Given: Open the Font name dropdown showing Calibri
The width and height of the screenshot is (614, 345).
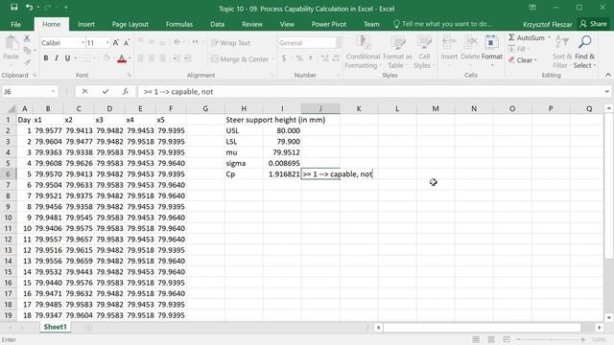Looking at the screenshot, I should pyautogui.click(x=83, y=42).
